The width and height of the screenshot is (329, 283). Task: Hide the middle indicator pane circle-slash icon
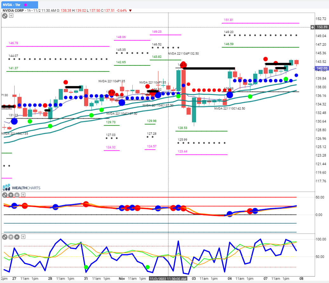(5, 195)
